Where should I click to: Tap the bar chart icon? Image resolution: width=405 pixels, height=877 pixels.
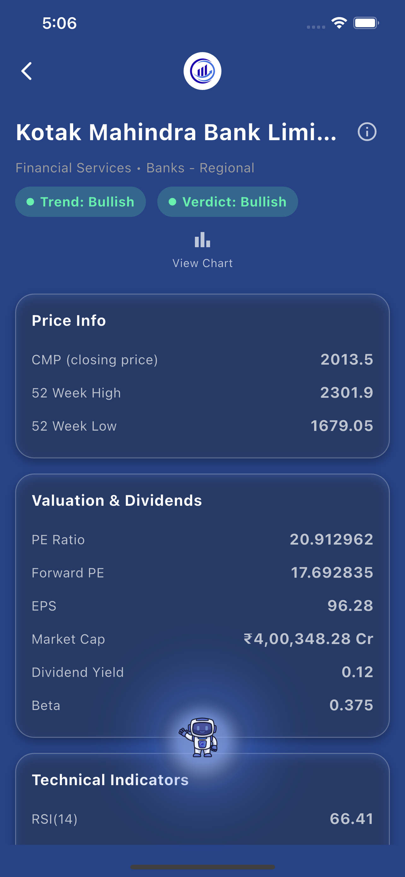[x=202, y=240]
